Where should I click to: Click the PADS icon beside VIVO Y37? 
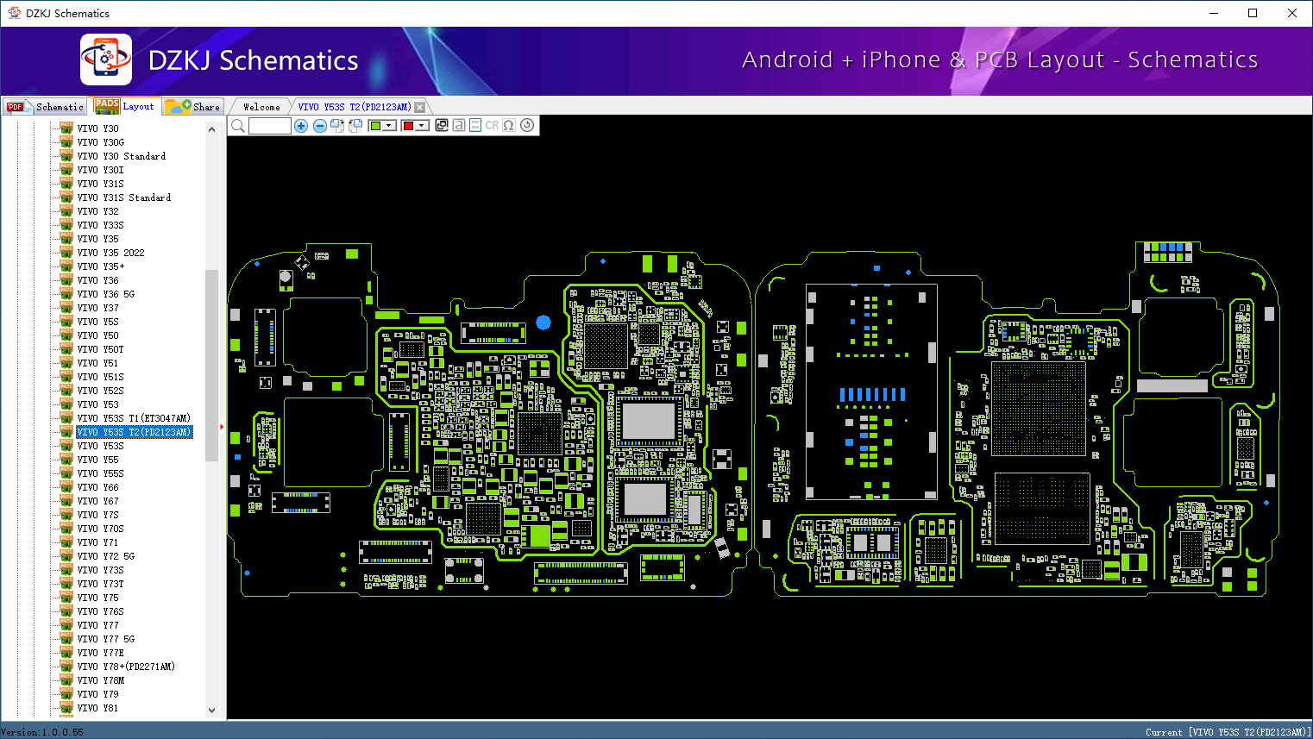coord(66,307)
